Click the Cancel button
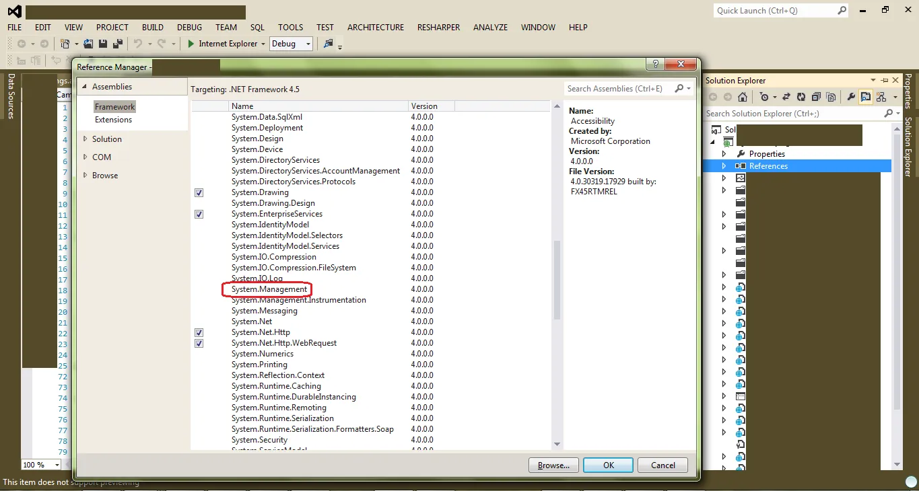 pyautogui.click(x=662, y=465)
